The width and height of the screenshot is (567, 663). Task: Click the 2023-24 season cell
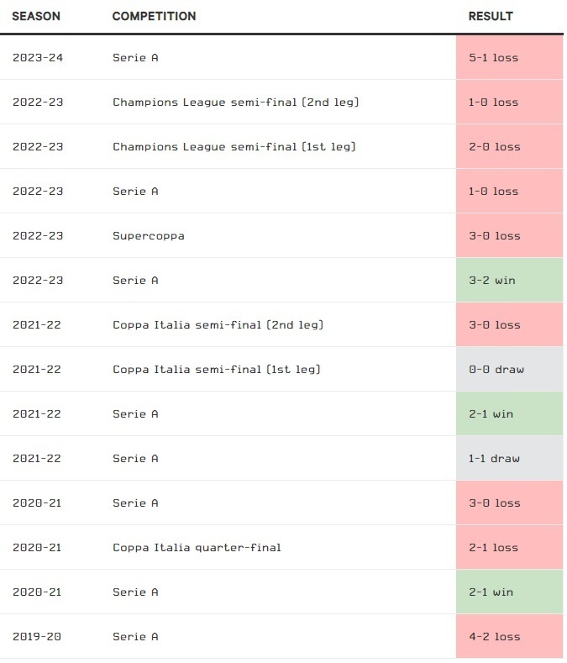pyautogui.click(x=38, y=58)
